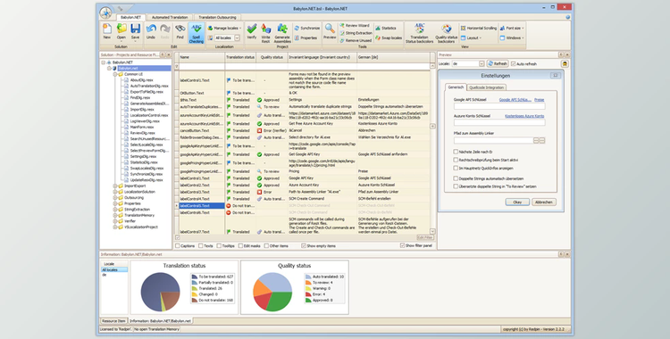Toggle Translation Status backcolors
Screen dimensions: 670x339
pyautogui.click(x=419, y=33)
